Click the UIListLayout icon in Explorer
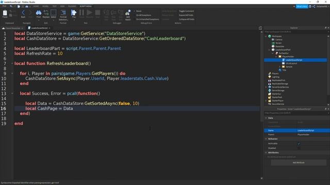Screen dimensions: 330x185 [283, 63]
